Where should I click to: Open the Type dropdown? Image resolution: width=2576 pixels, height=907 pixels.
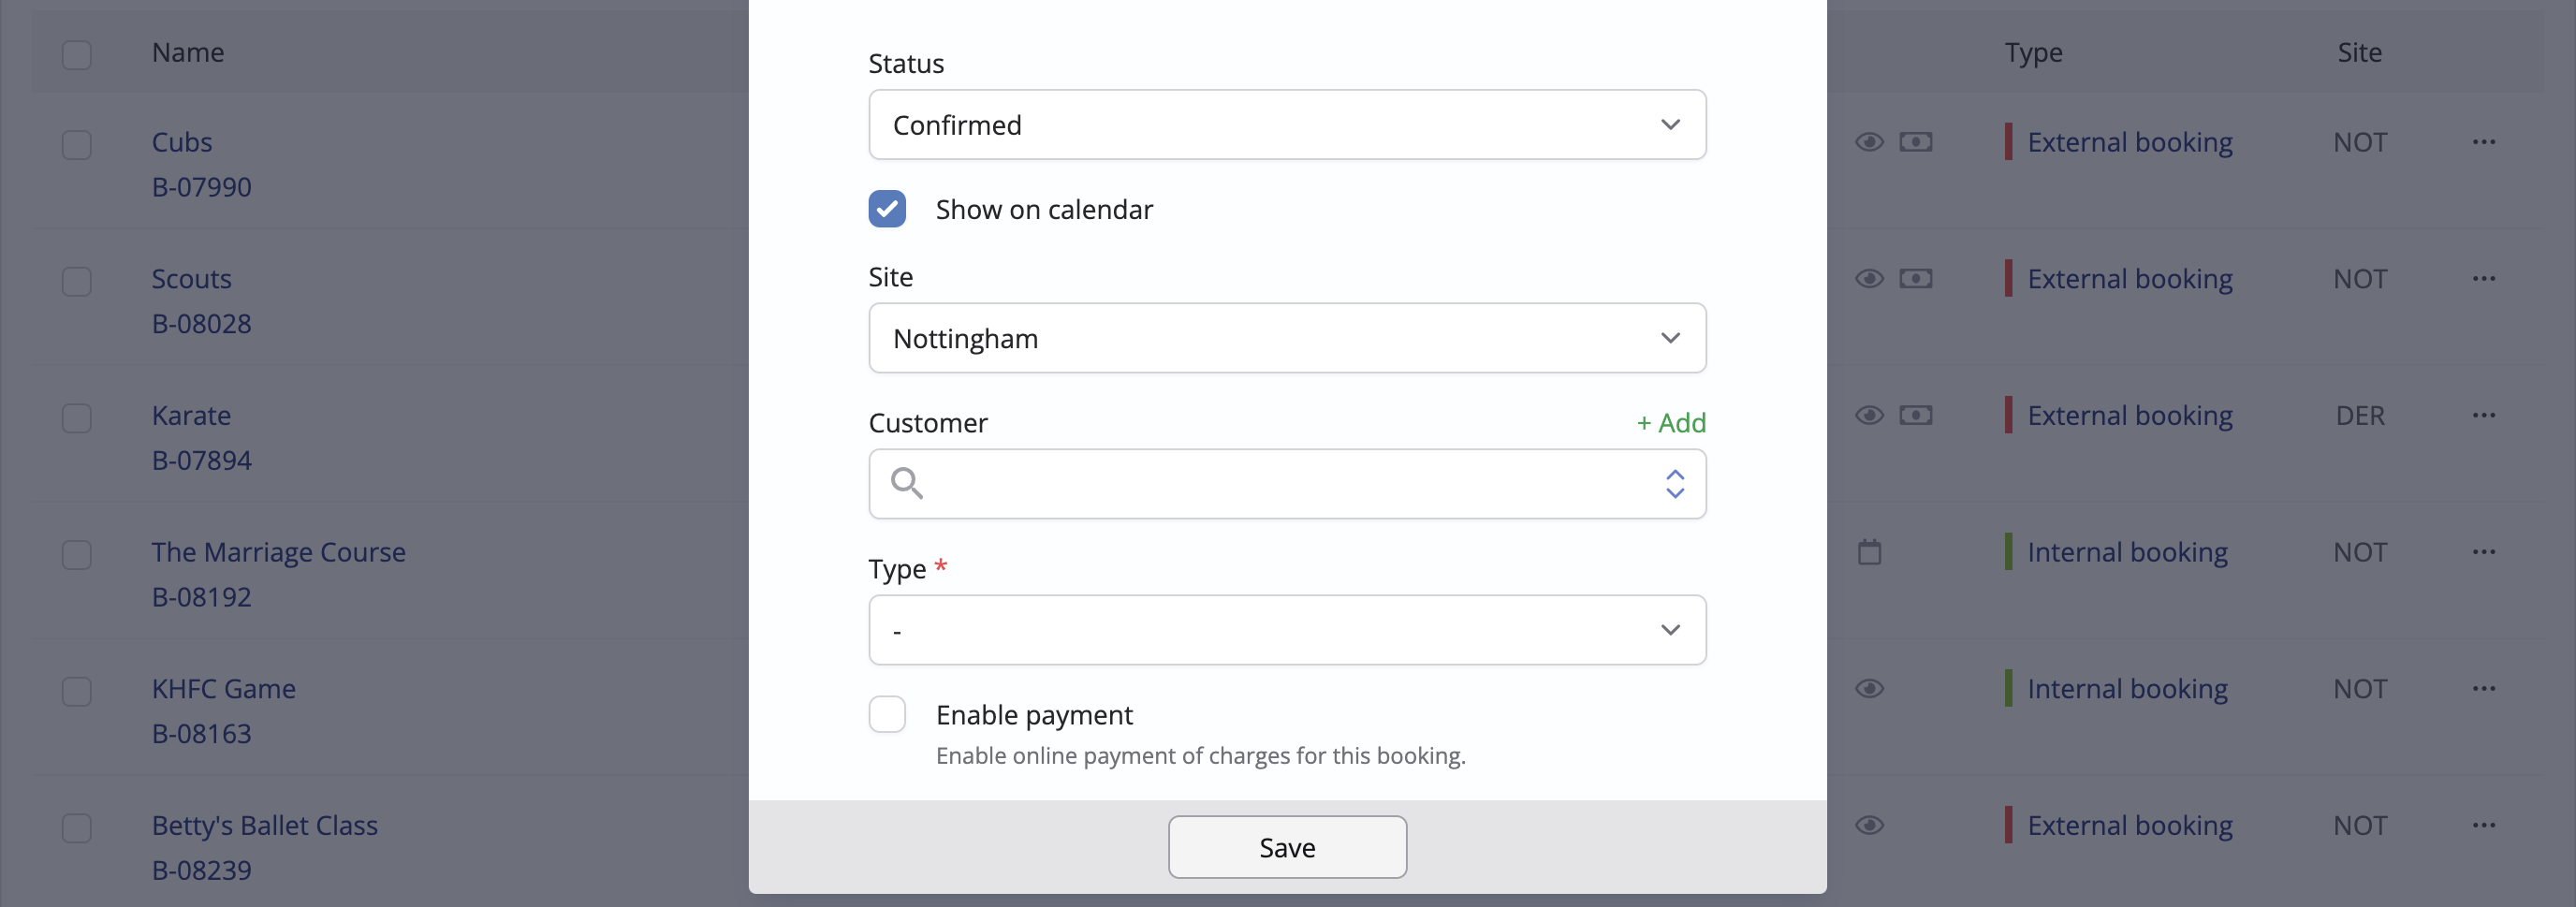[1287, 630]
